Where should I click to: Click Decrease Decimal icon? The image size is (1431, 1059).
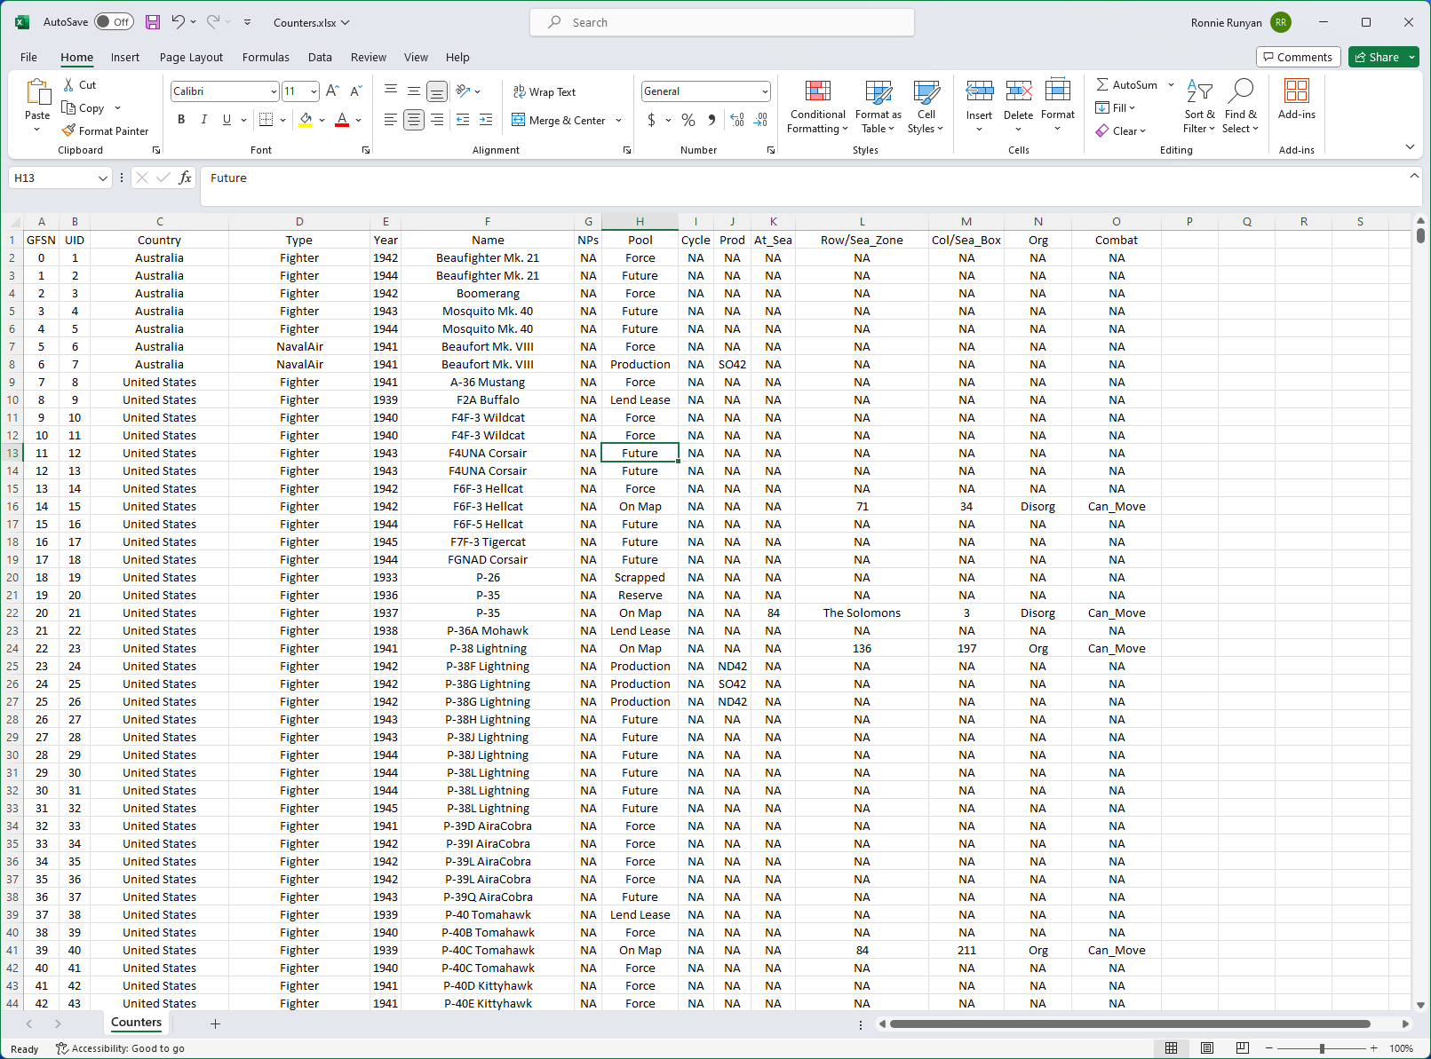click(760, 119)
